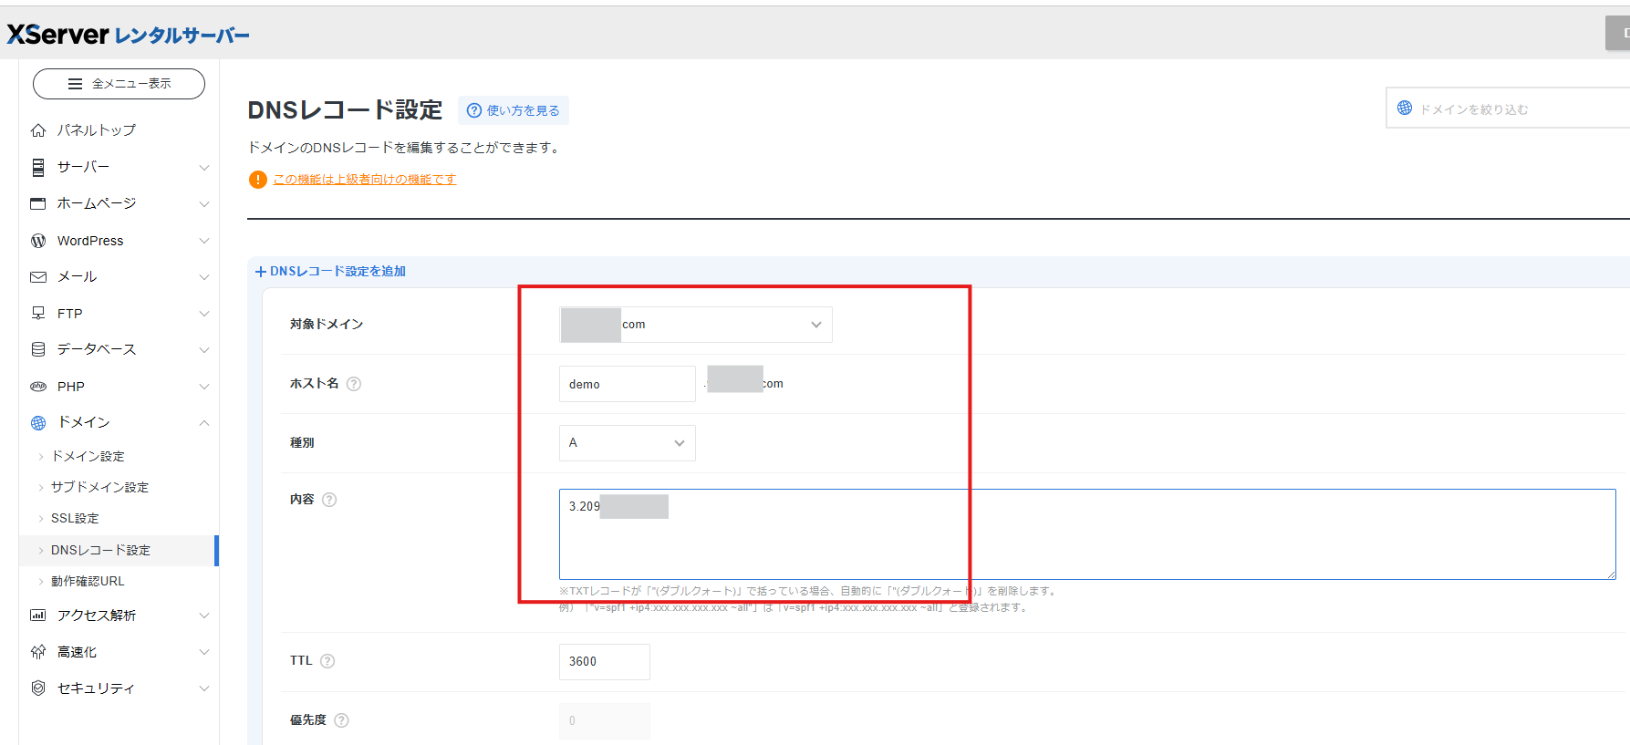
Task: Click the セキュリティ shield icon
Action: point(38,688)
